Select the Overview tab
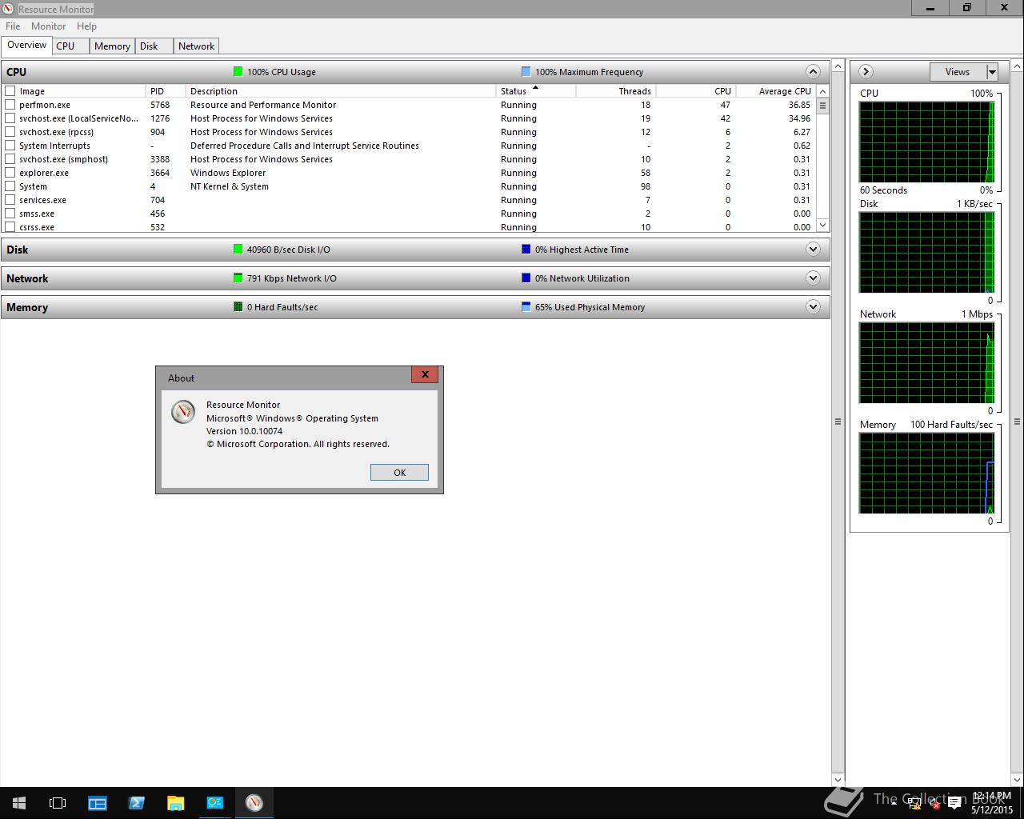This screenshot has height=819, width=1024. 27,45
